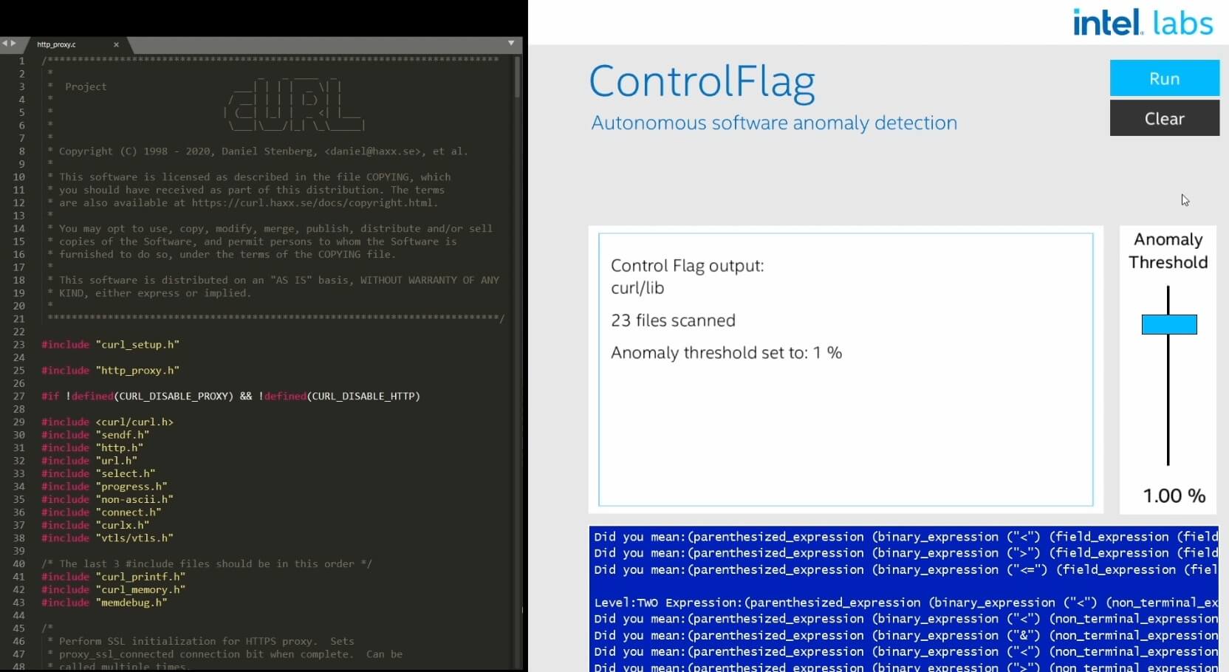Click 'Autonomous software anomaly detection' subtitle
Viewport: 1229px width, 672px height.
click(774, 123)
